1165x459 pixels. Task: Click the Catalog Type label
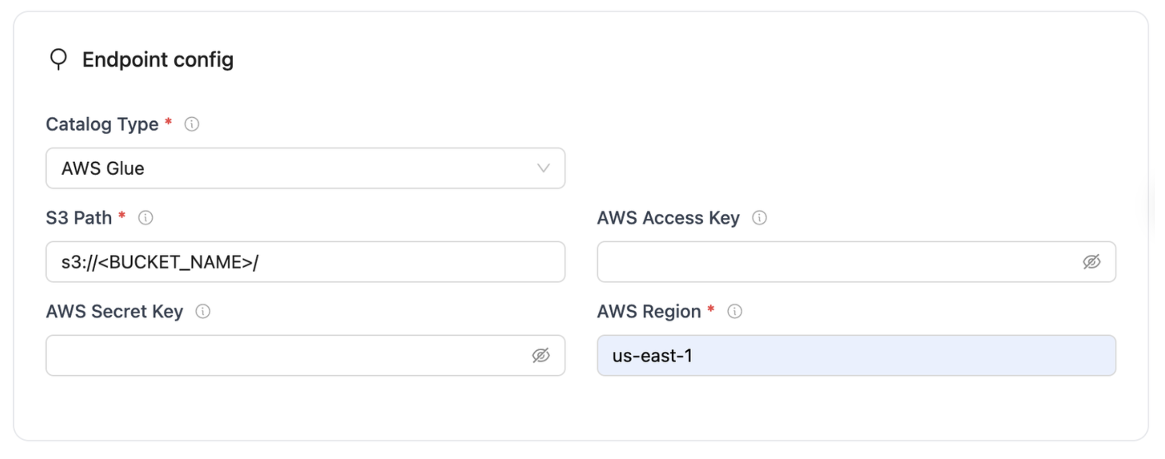point(102,123)
